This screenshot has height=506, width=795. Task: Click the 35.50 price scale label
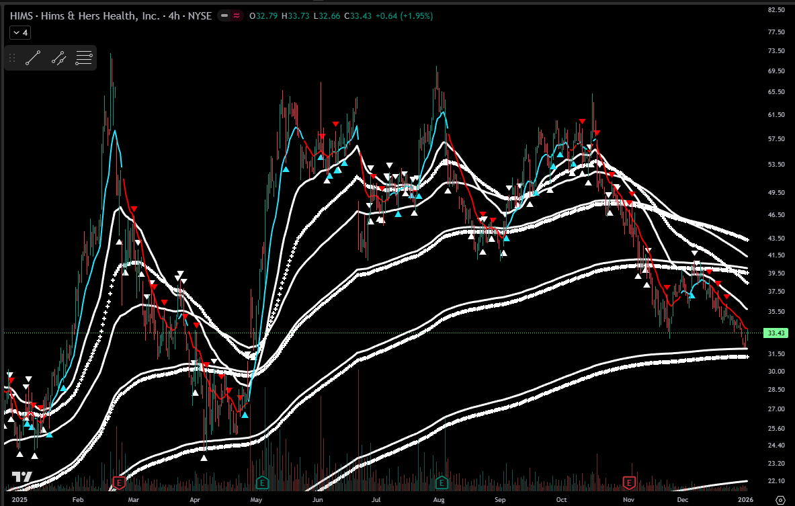tap(776, 311)
